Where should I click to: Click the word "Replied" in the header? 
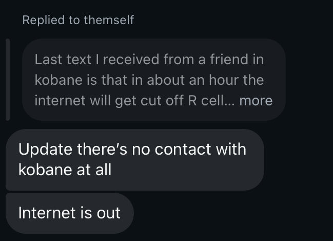point(43,20)
